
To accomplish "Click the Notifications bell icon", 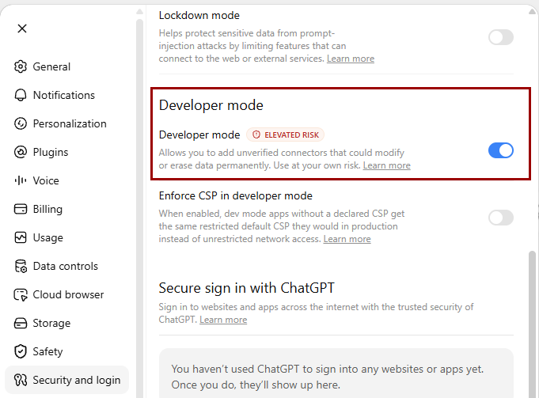I will coord(21,95).
